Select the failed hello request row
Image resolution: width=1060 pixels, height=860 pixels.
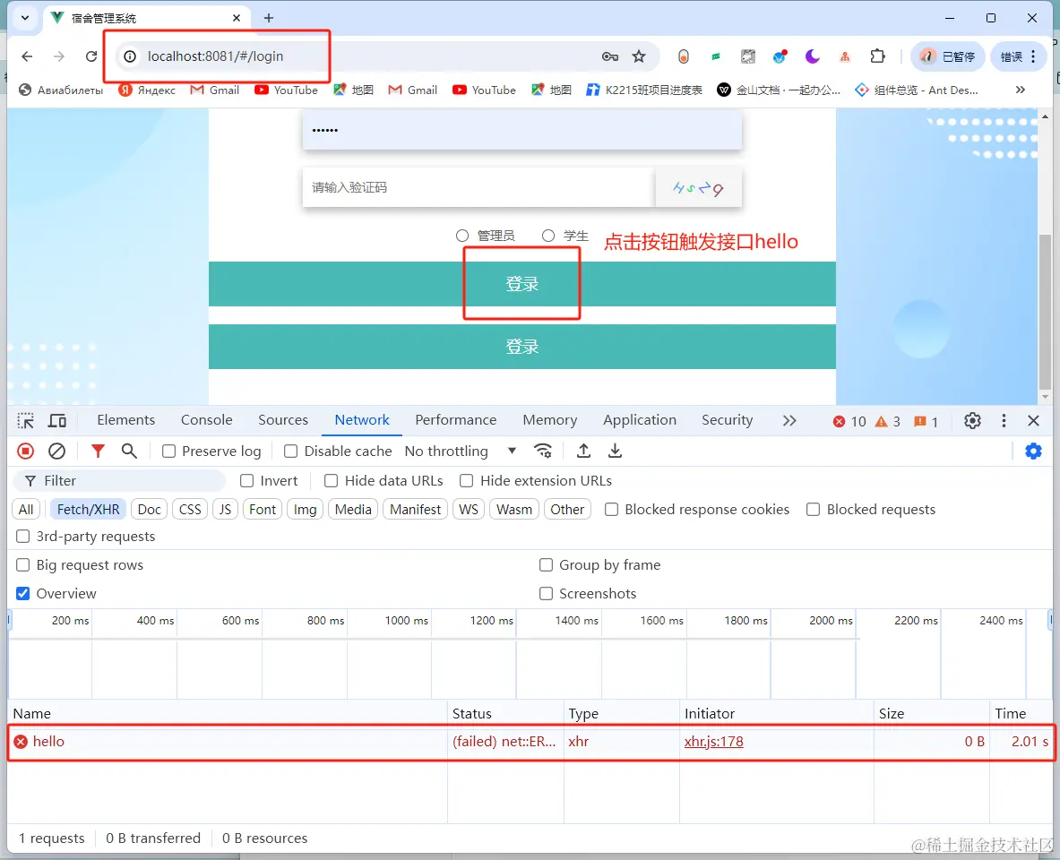tap(530, 742)
